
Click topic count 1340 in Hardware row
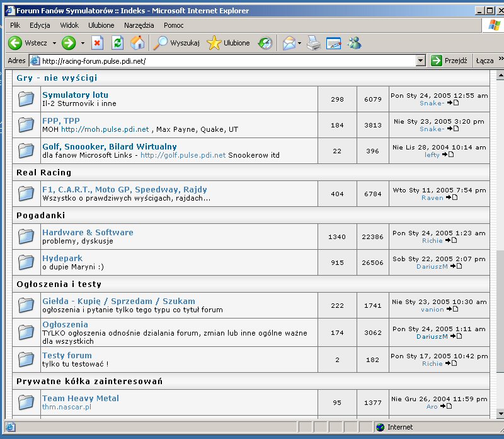pos(337,237)
